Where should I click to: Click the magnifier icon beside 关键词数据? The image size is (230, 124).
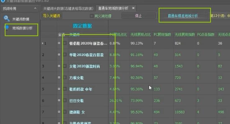7,19
